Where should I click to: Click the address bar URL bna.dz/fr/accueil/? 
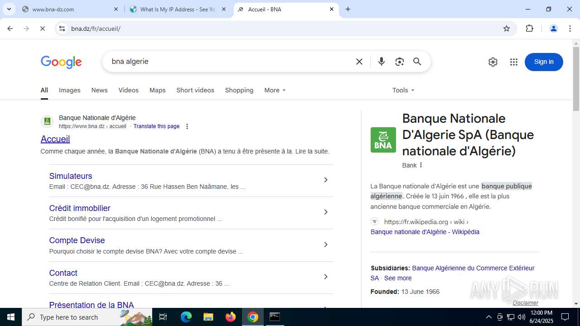96,29
